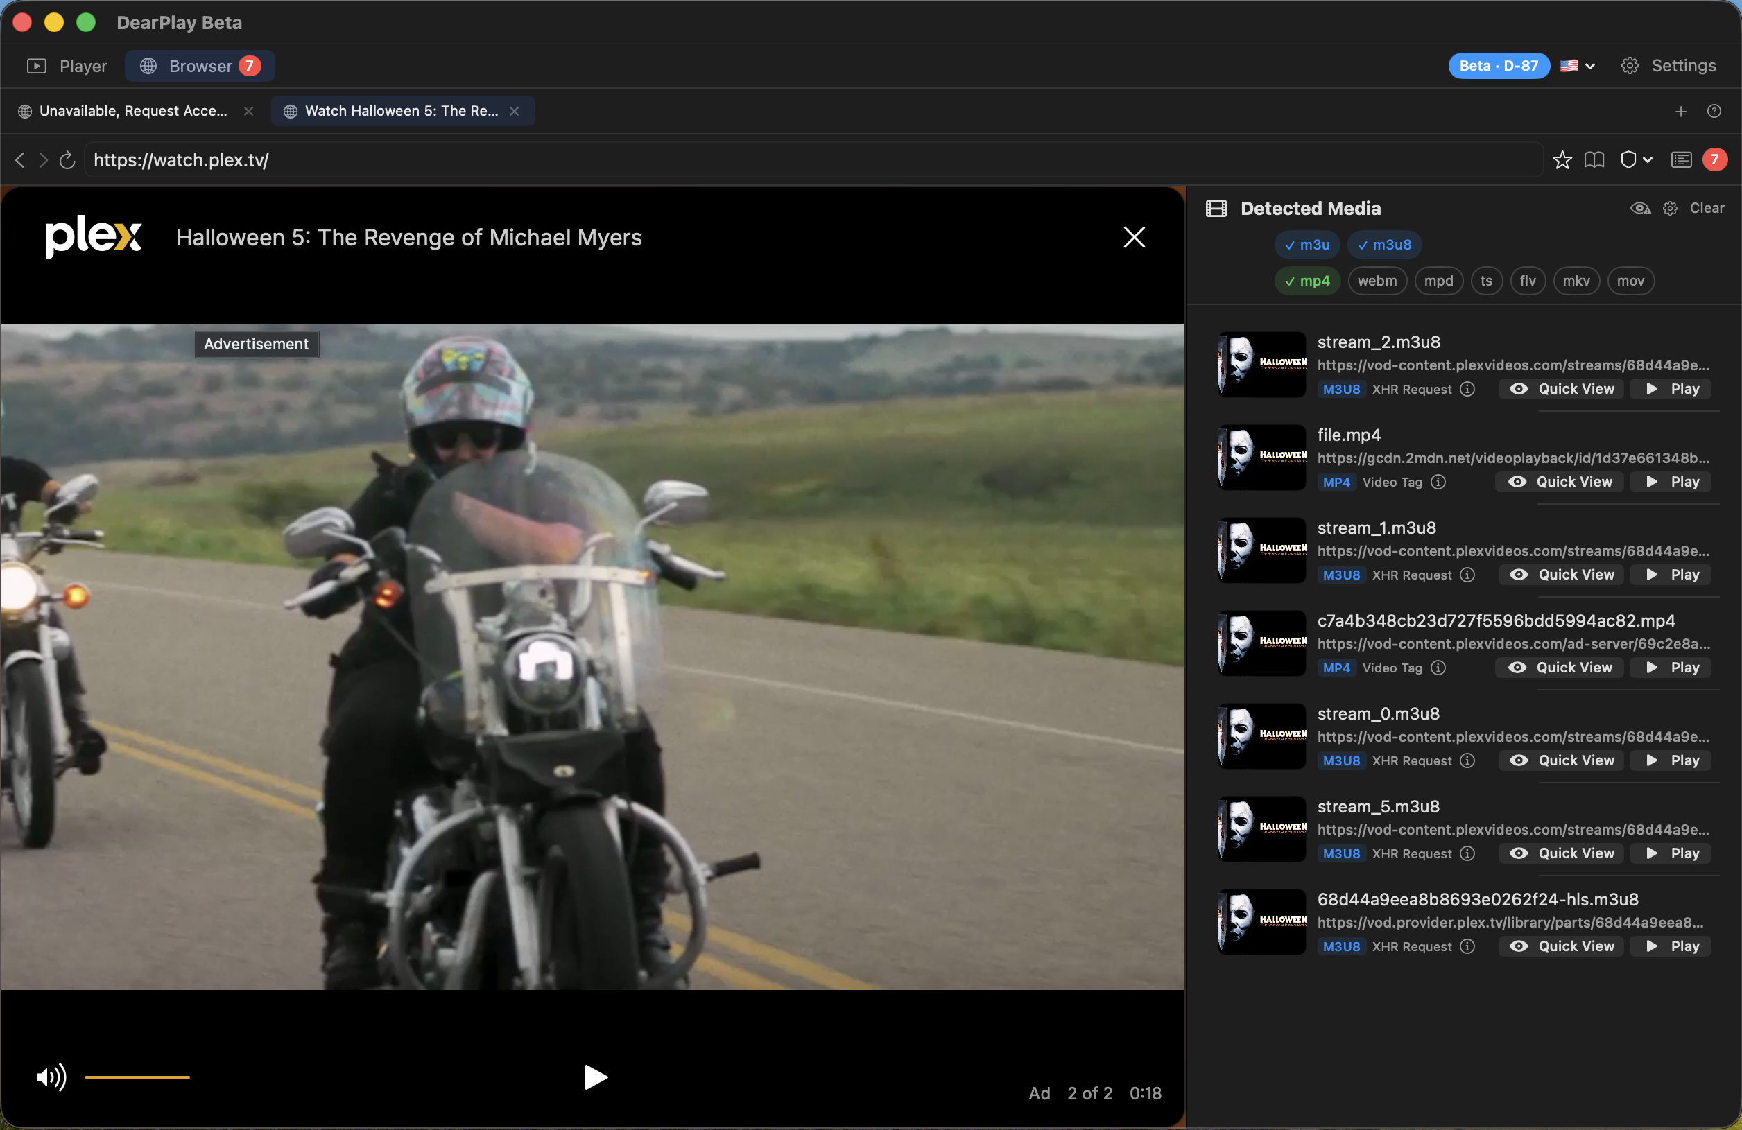Viewport: 1742px width, 1130px height.
Task: Open a new browser tab with plus icon
Action: click(x=1680, y=111)
